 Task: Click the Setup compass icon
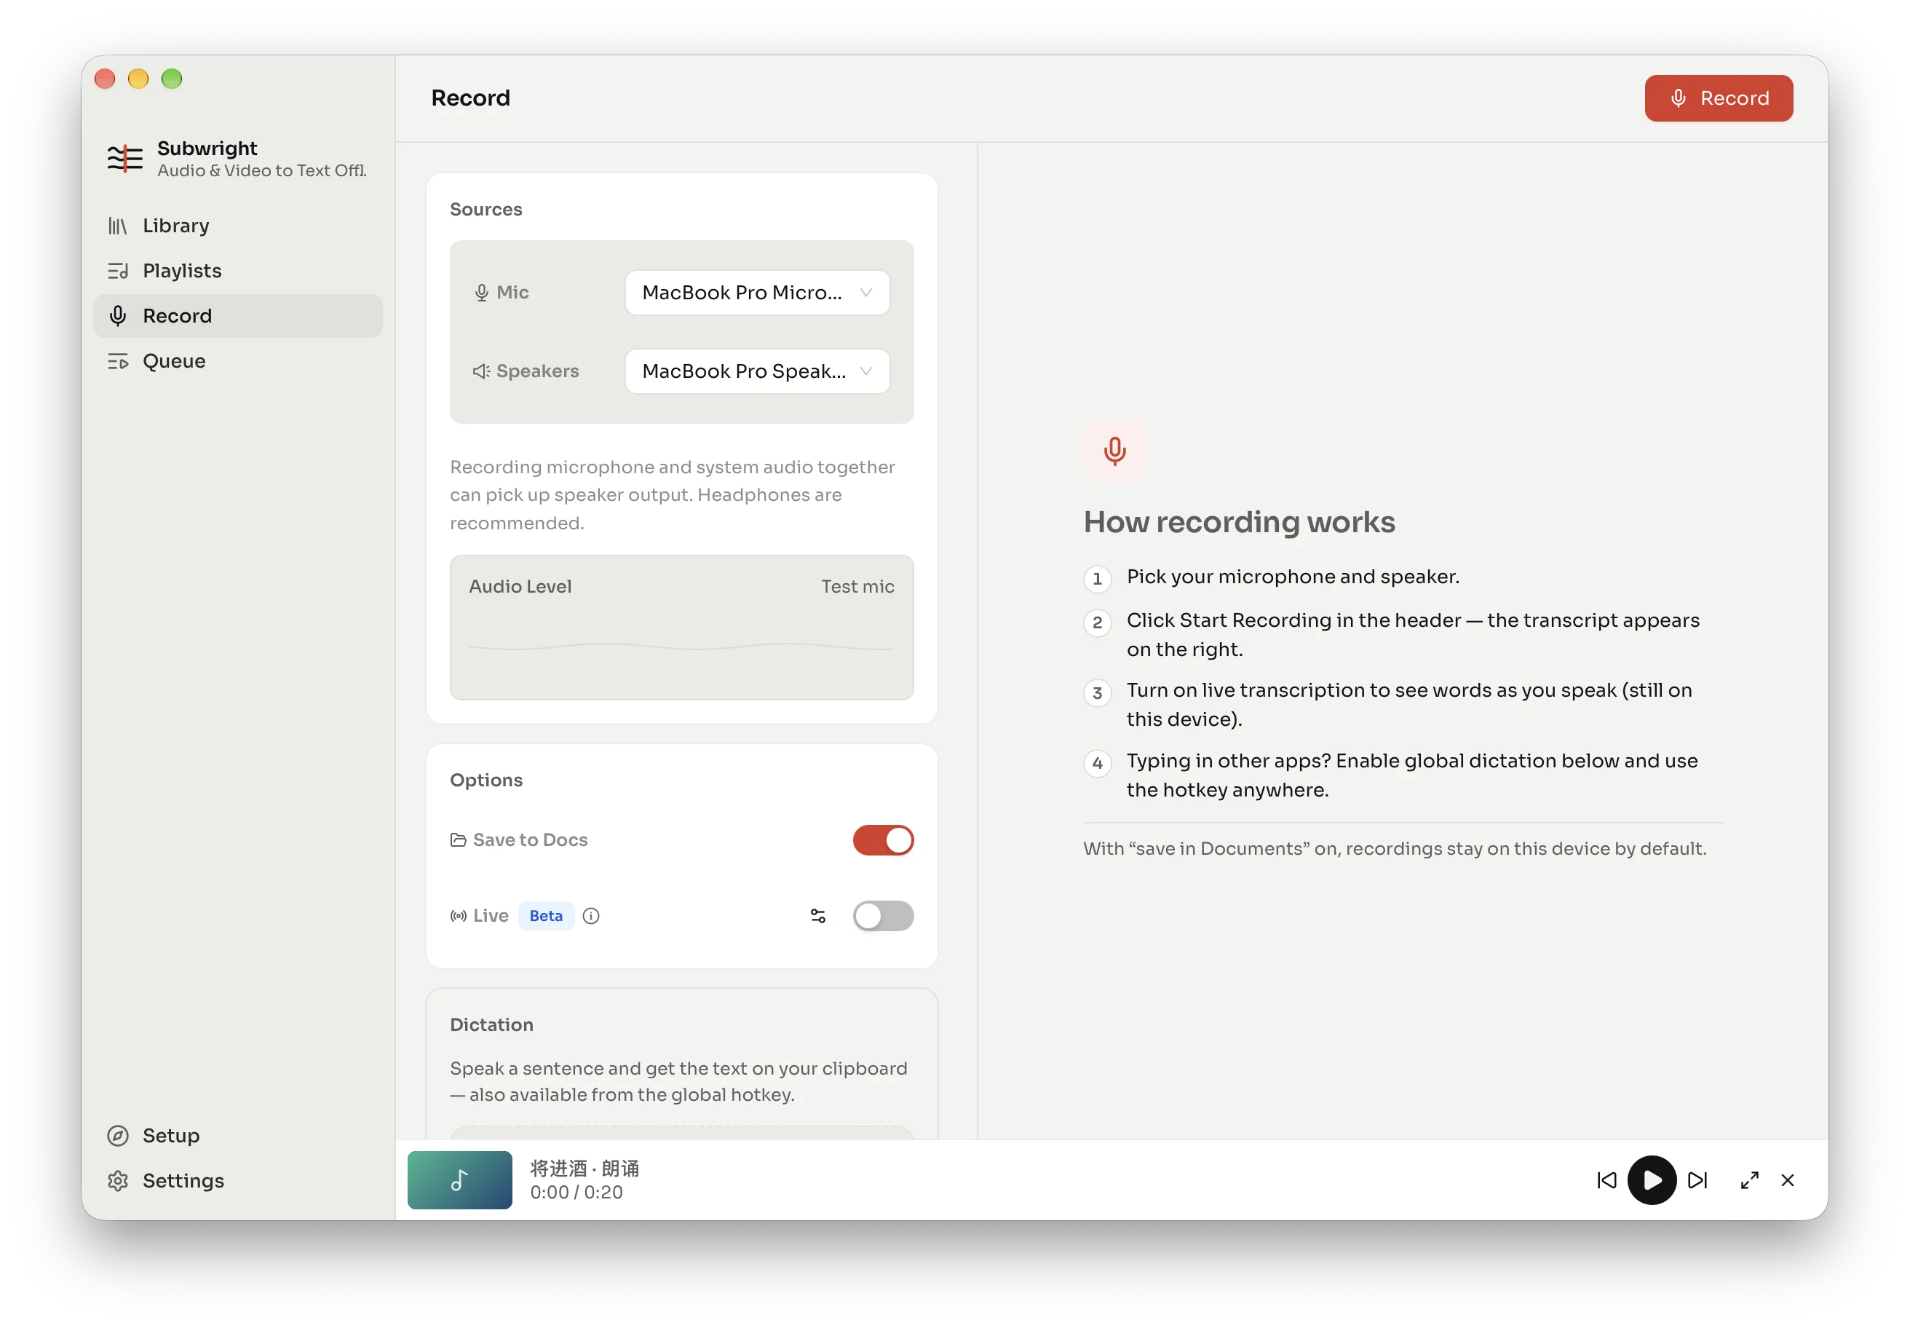(x=118, y=1135)
